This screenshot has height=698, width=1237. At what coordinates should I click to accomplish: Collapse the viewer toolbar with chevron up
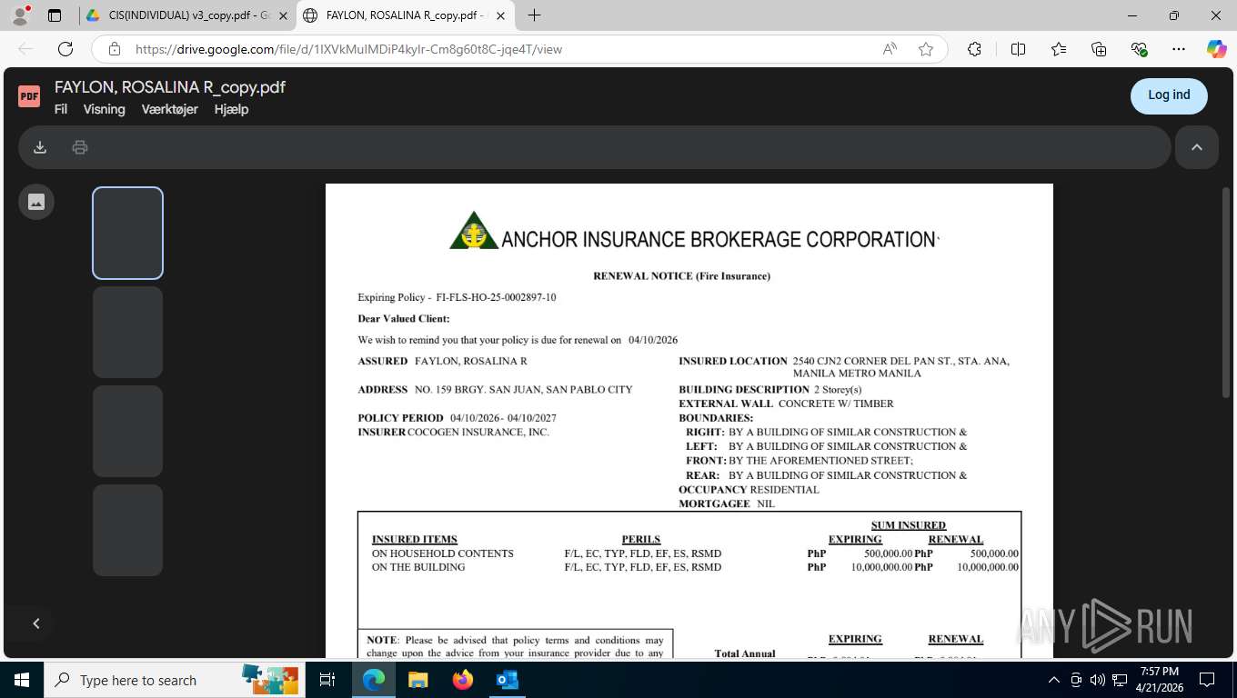click(1197, 147)
